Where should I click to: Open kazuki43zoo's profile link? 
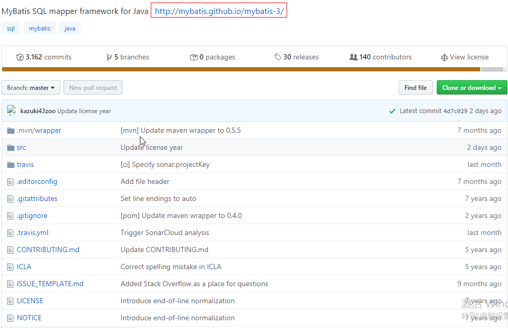(x=38, y=111)
